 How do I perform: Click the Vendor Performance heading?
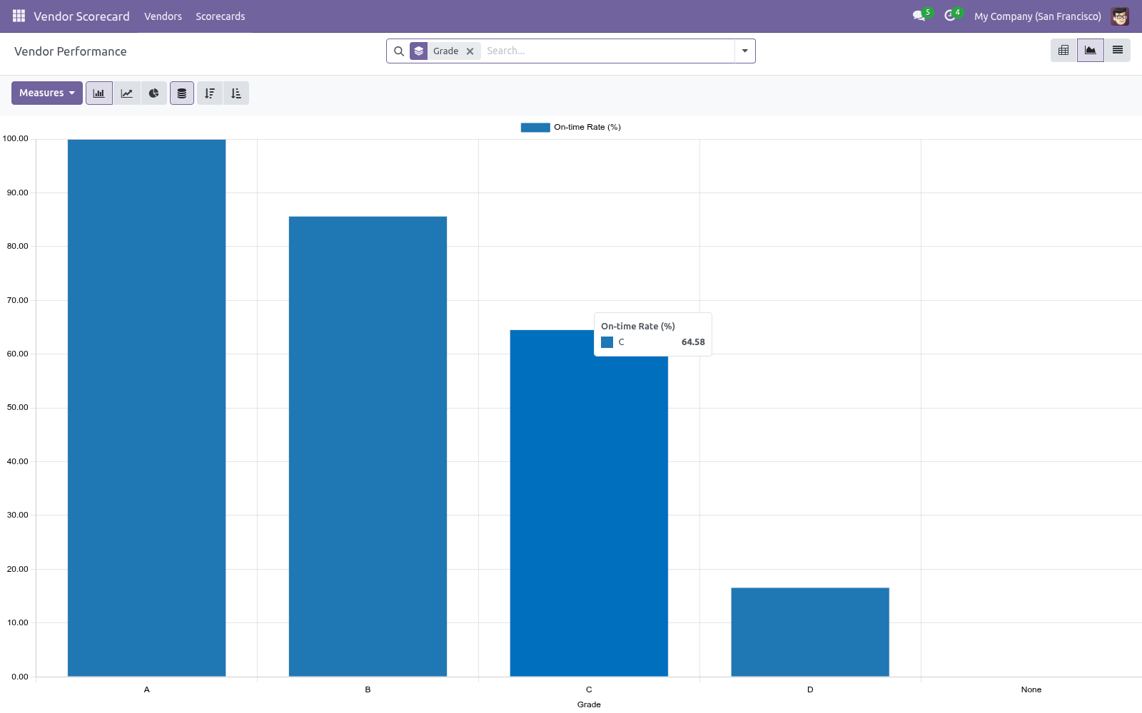coord(71,51)
